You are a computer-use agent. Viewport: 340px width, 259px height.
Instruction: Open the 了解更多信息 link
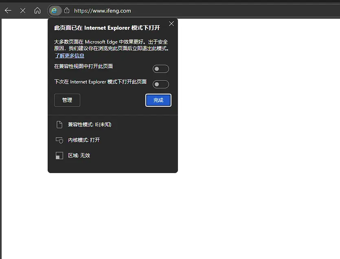click(x=69, y=55)
